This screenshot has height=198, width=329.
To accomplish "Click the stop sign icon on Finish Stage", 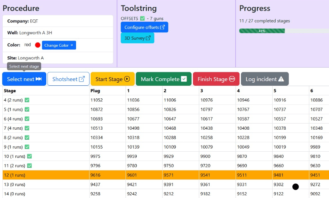I will (232, 79).
